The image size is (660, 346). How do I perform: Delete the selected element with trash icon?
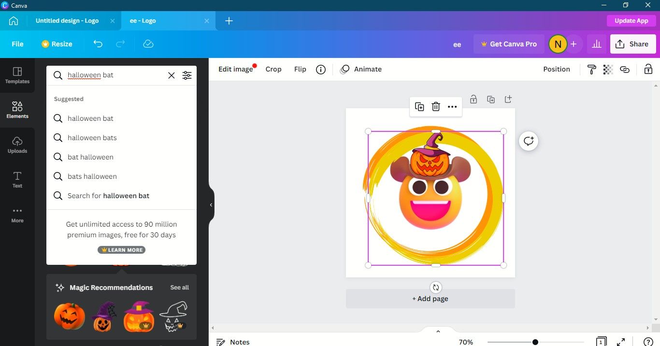tap(436, 107)
